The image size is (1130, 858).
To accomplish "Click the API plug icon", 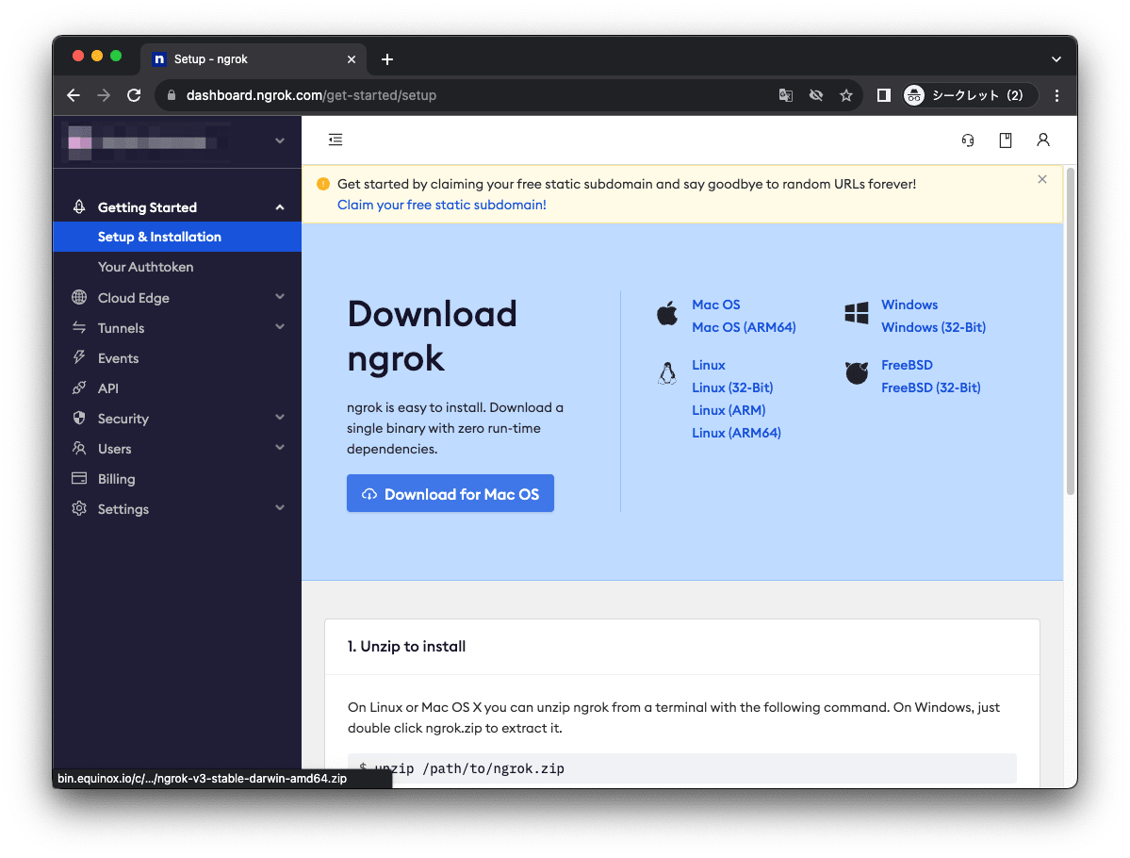I will 79,388.
